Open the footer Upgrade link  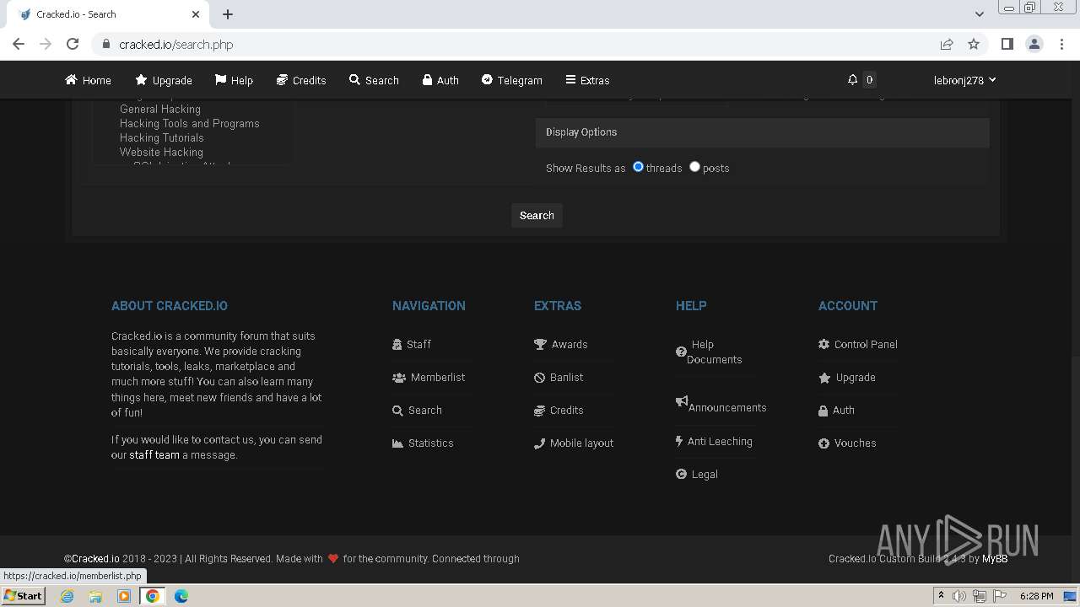(847, 377)
